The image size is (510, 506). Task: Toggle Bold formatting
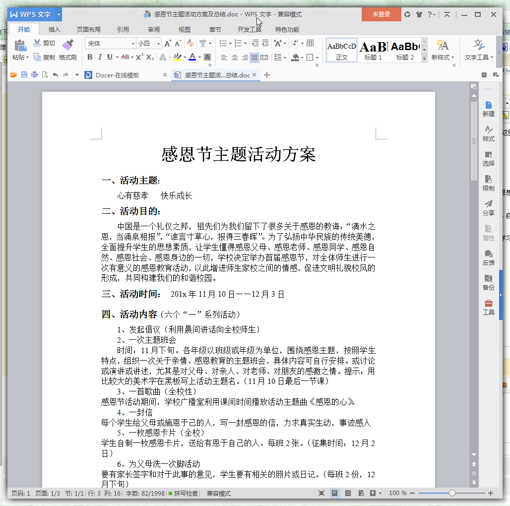pos(90,57)
